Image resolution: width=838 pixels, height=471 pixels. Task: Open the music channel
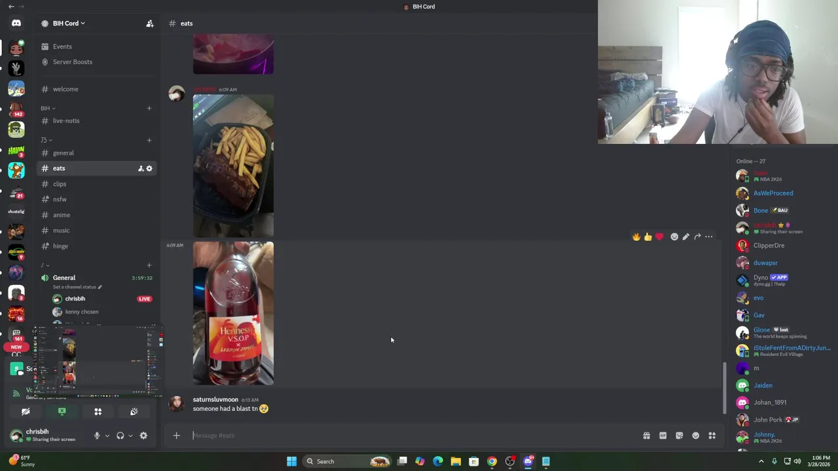(97, 230)
